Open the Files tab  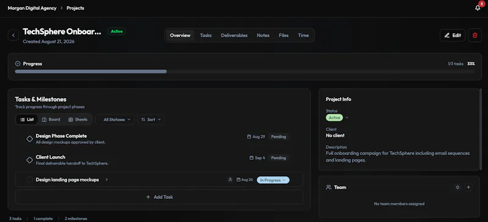[284, 35]
